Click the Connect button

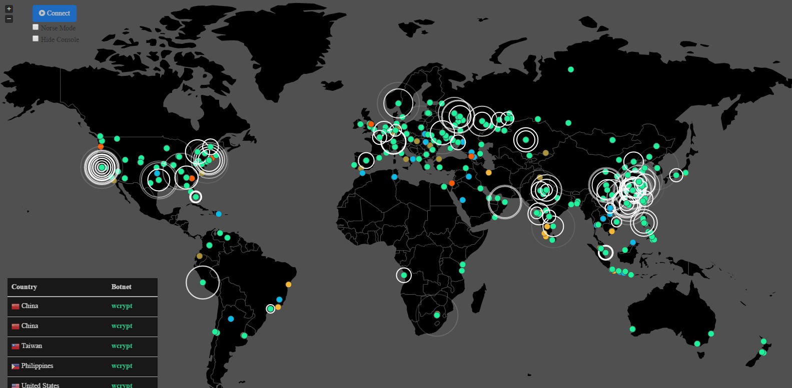[55, 13]
